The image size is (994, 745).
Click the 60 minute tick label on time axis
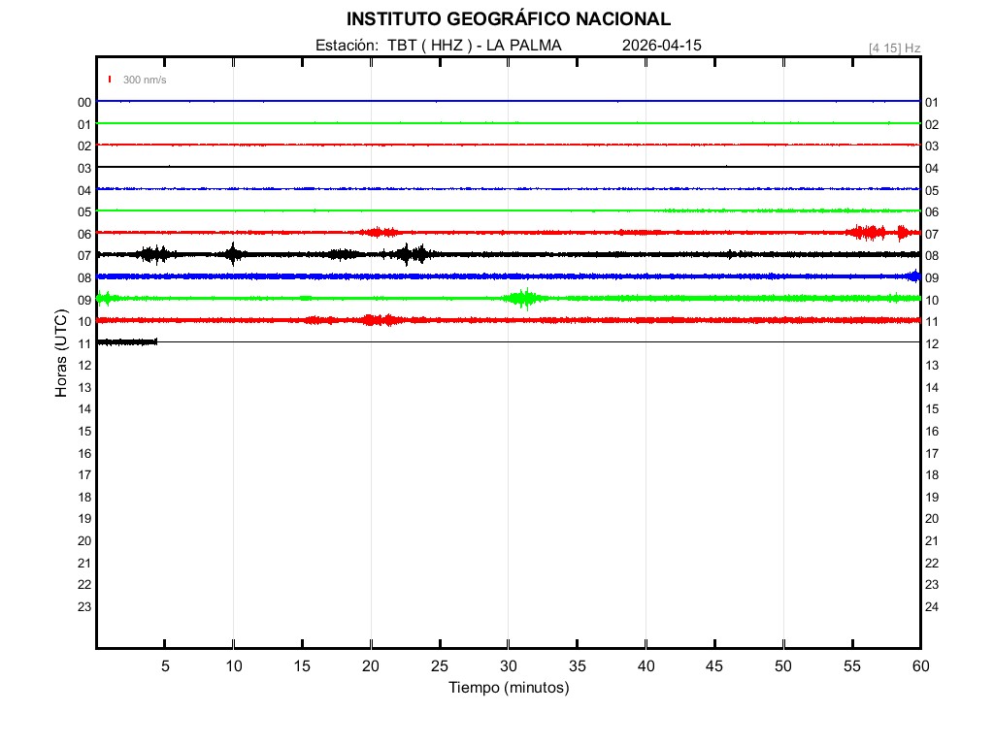(x=920, y=666)
